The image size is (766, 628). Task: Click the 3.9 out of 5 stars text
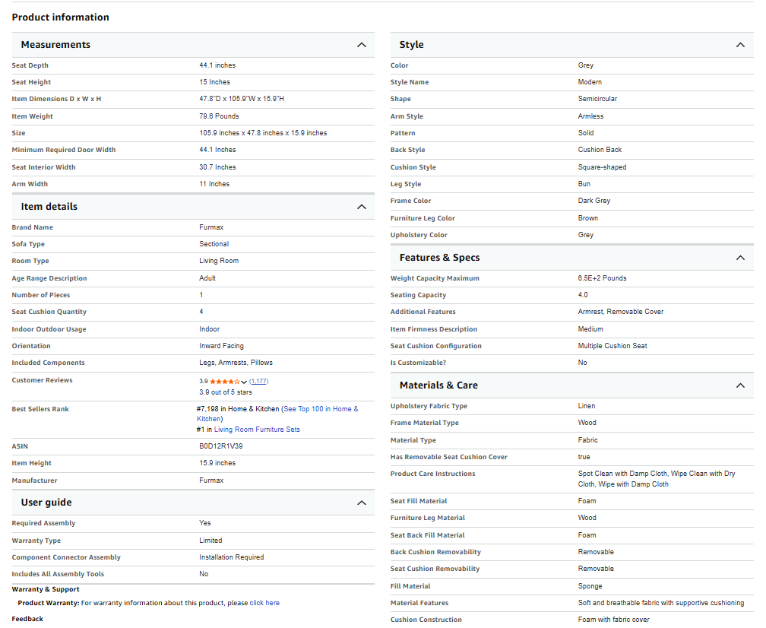click(226, 392)
